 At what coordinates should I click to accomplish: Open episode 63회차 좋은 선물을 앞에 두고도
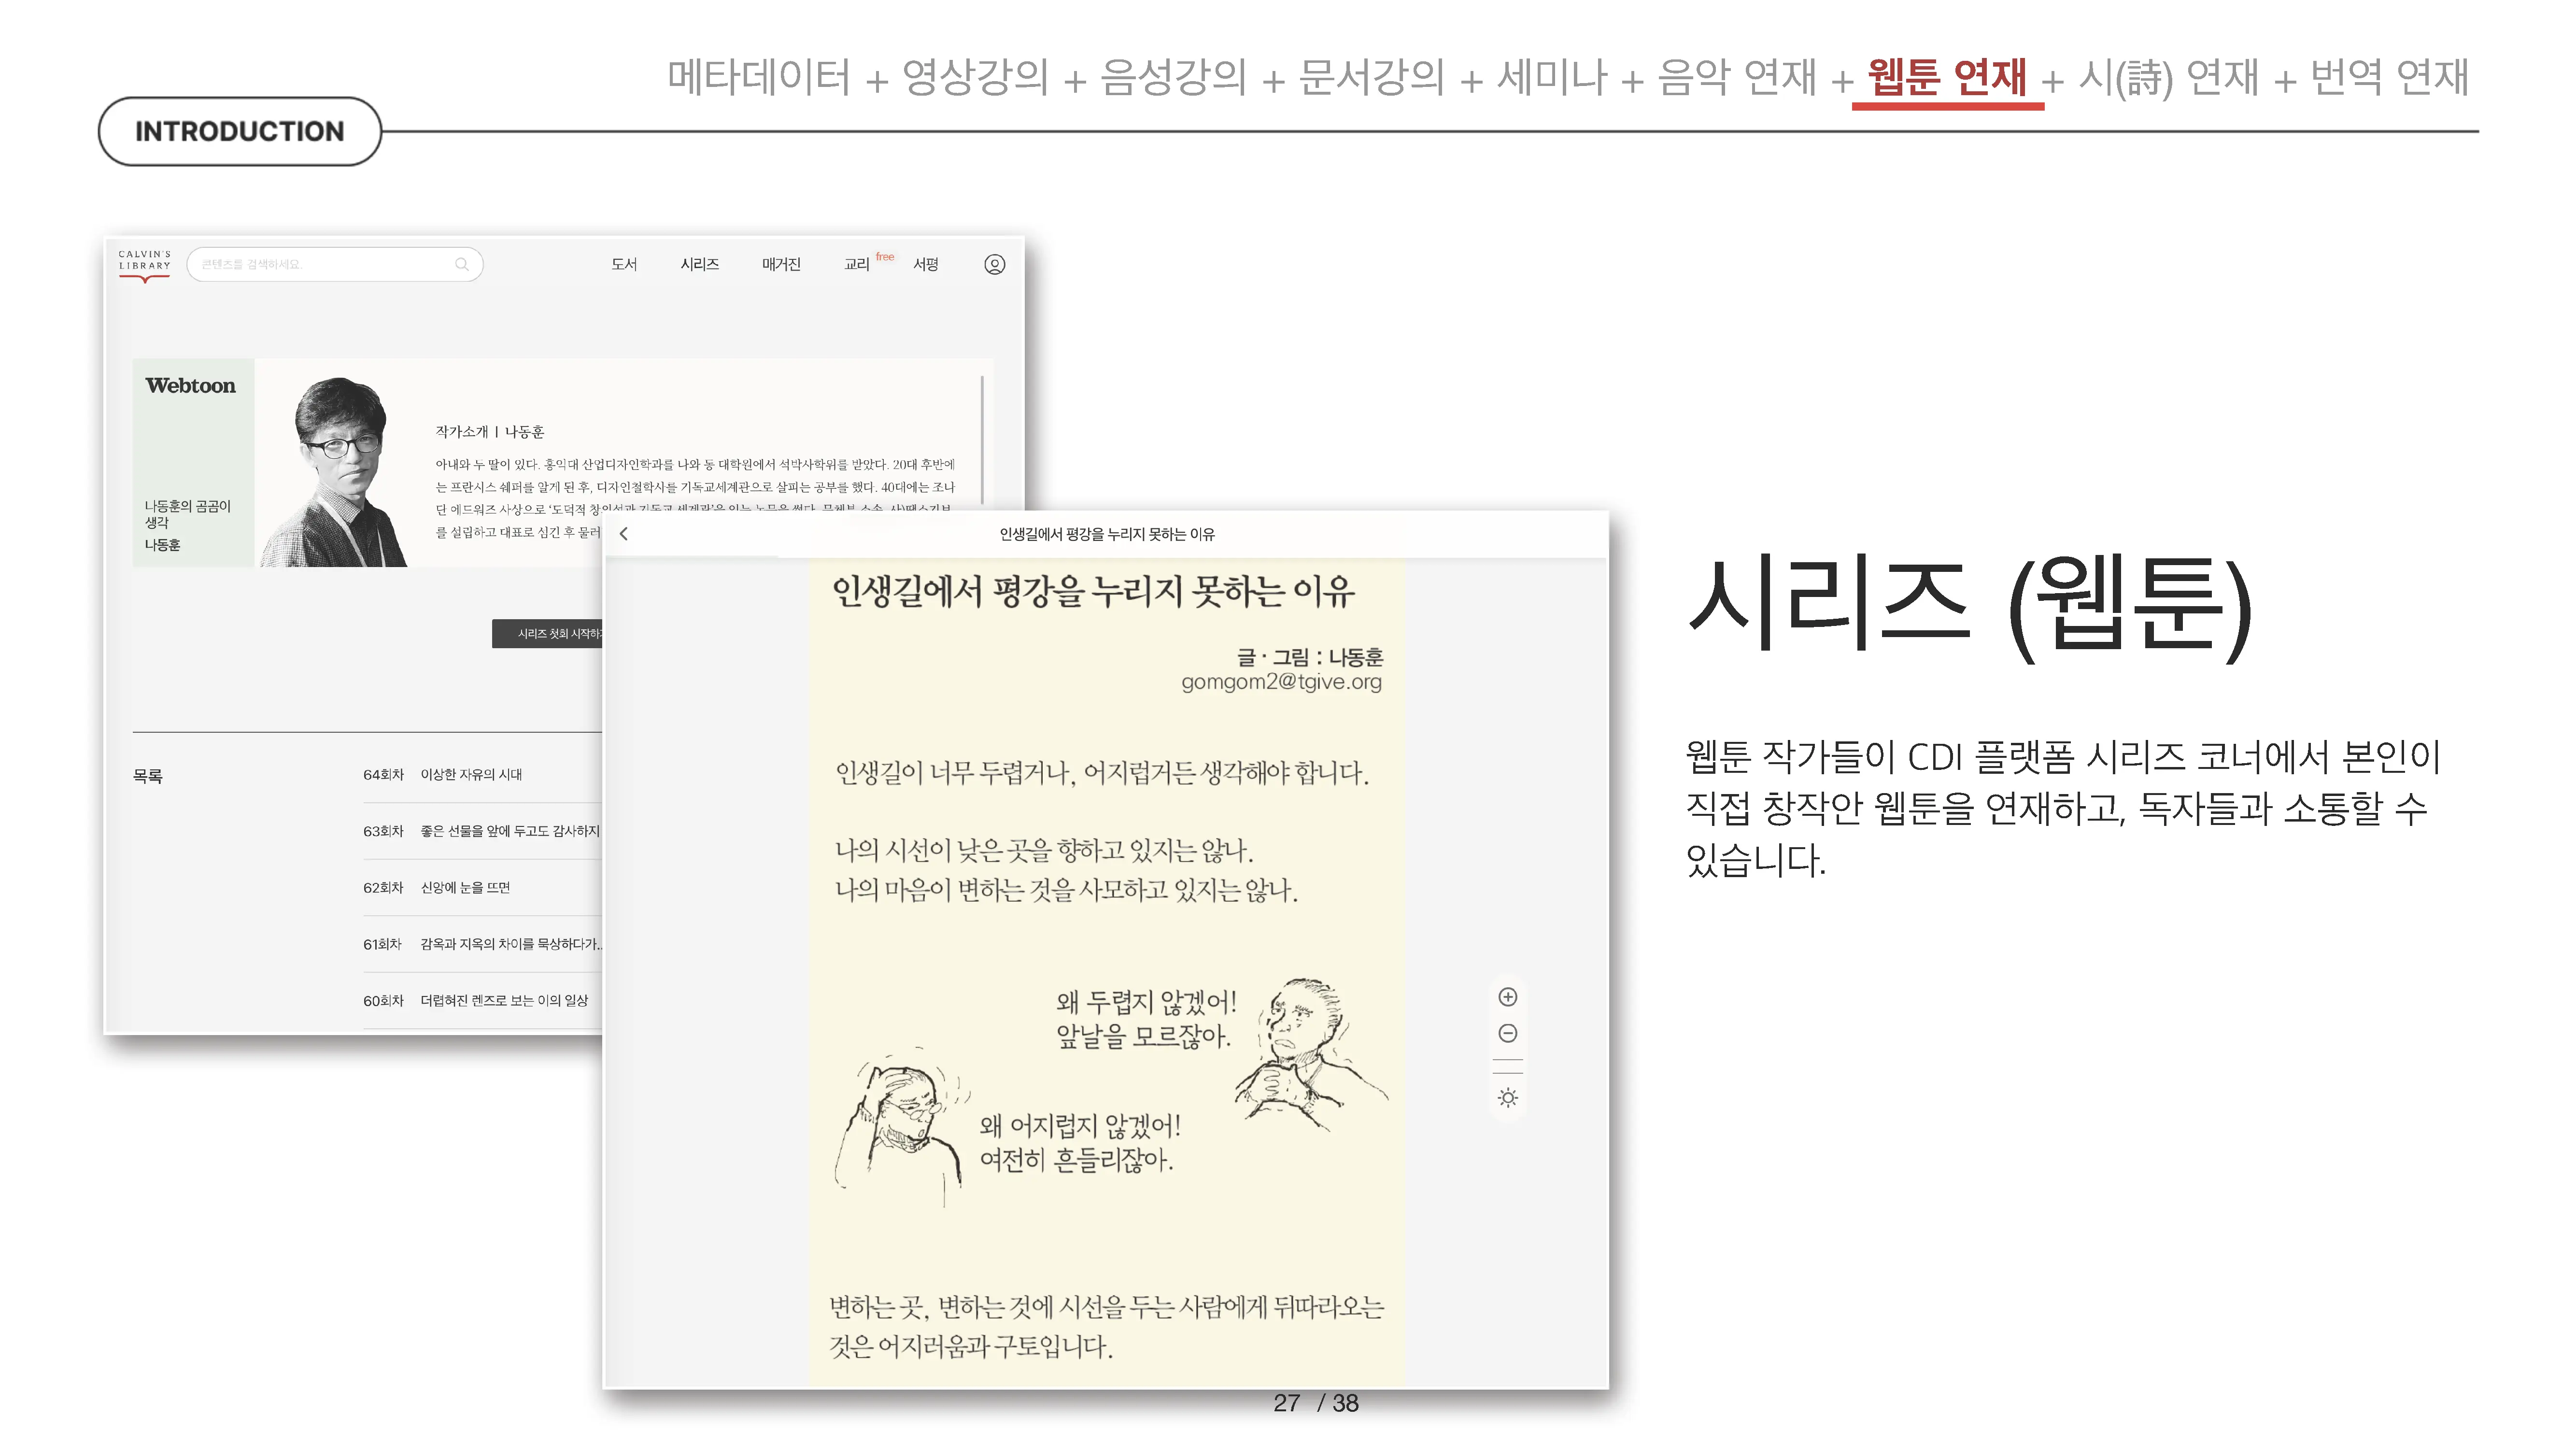pyautogui.click(x=482, y=831)
